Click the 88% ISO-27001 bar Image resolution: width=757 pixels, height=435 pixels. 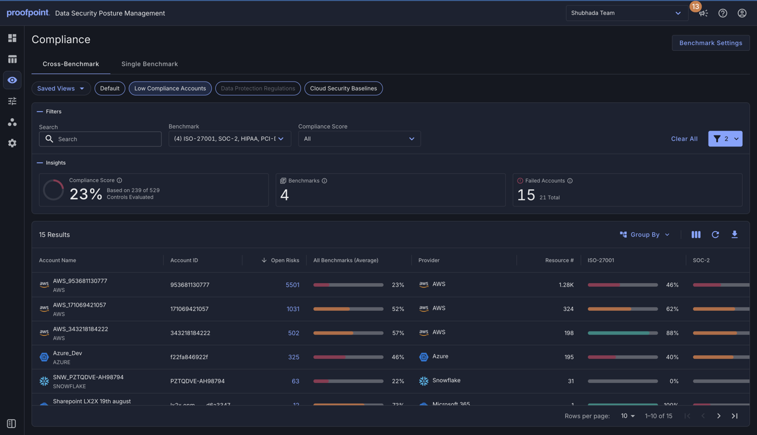(623, 333)
